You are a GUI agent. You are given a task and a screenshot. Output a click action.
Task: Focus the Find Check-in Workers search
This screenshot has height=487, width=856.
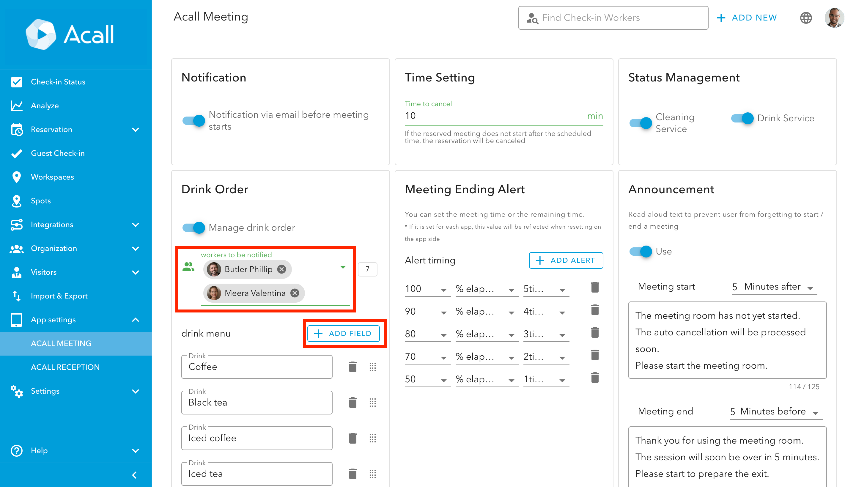pyautogui.click(x=613, y=18)
